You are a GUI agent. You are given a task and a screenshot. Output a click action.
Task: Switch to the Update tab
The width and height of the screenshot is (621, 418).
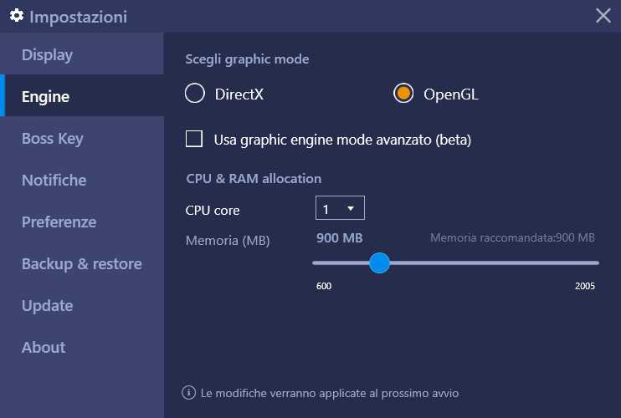[x=81, y=306]
